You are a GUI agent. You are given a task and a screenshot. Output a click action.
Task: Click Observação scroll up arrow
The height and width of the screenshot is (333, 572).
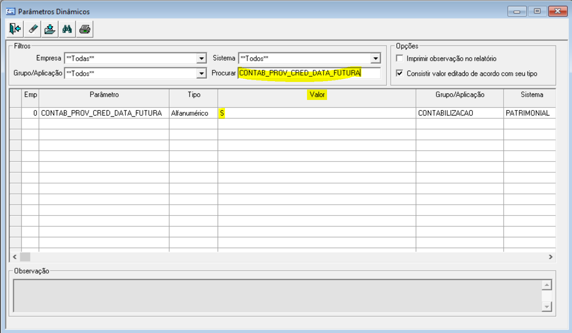tap(547, 285)
